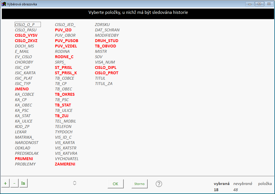Deselect the JMENO item
This screenshot has height=194, width=275.
pos(22,89)
